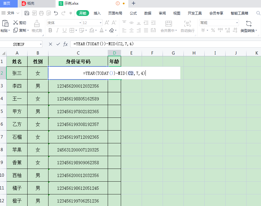Decrease font size with smaller A
The image size is (261, 206).
click(x=114, y=23)
